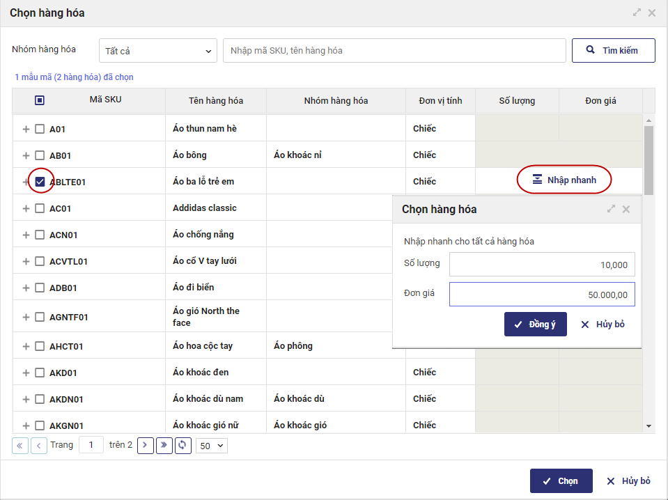Image resolution: width=668 pixels, height=500 pixels.
Task: Toggle the select-all checkbox in header
Action: pyautogui.click(x=40, y=100)
